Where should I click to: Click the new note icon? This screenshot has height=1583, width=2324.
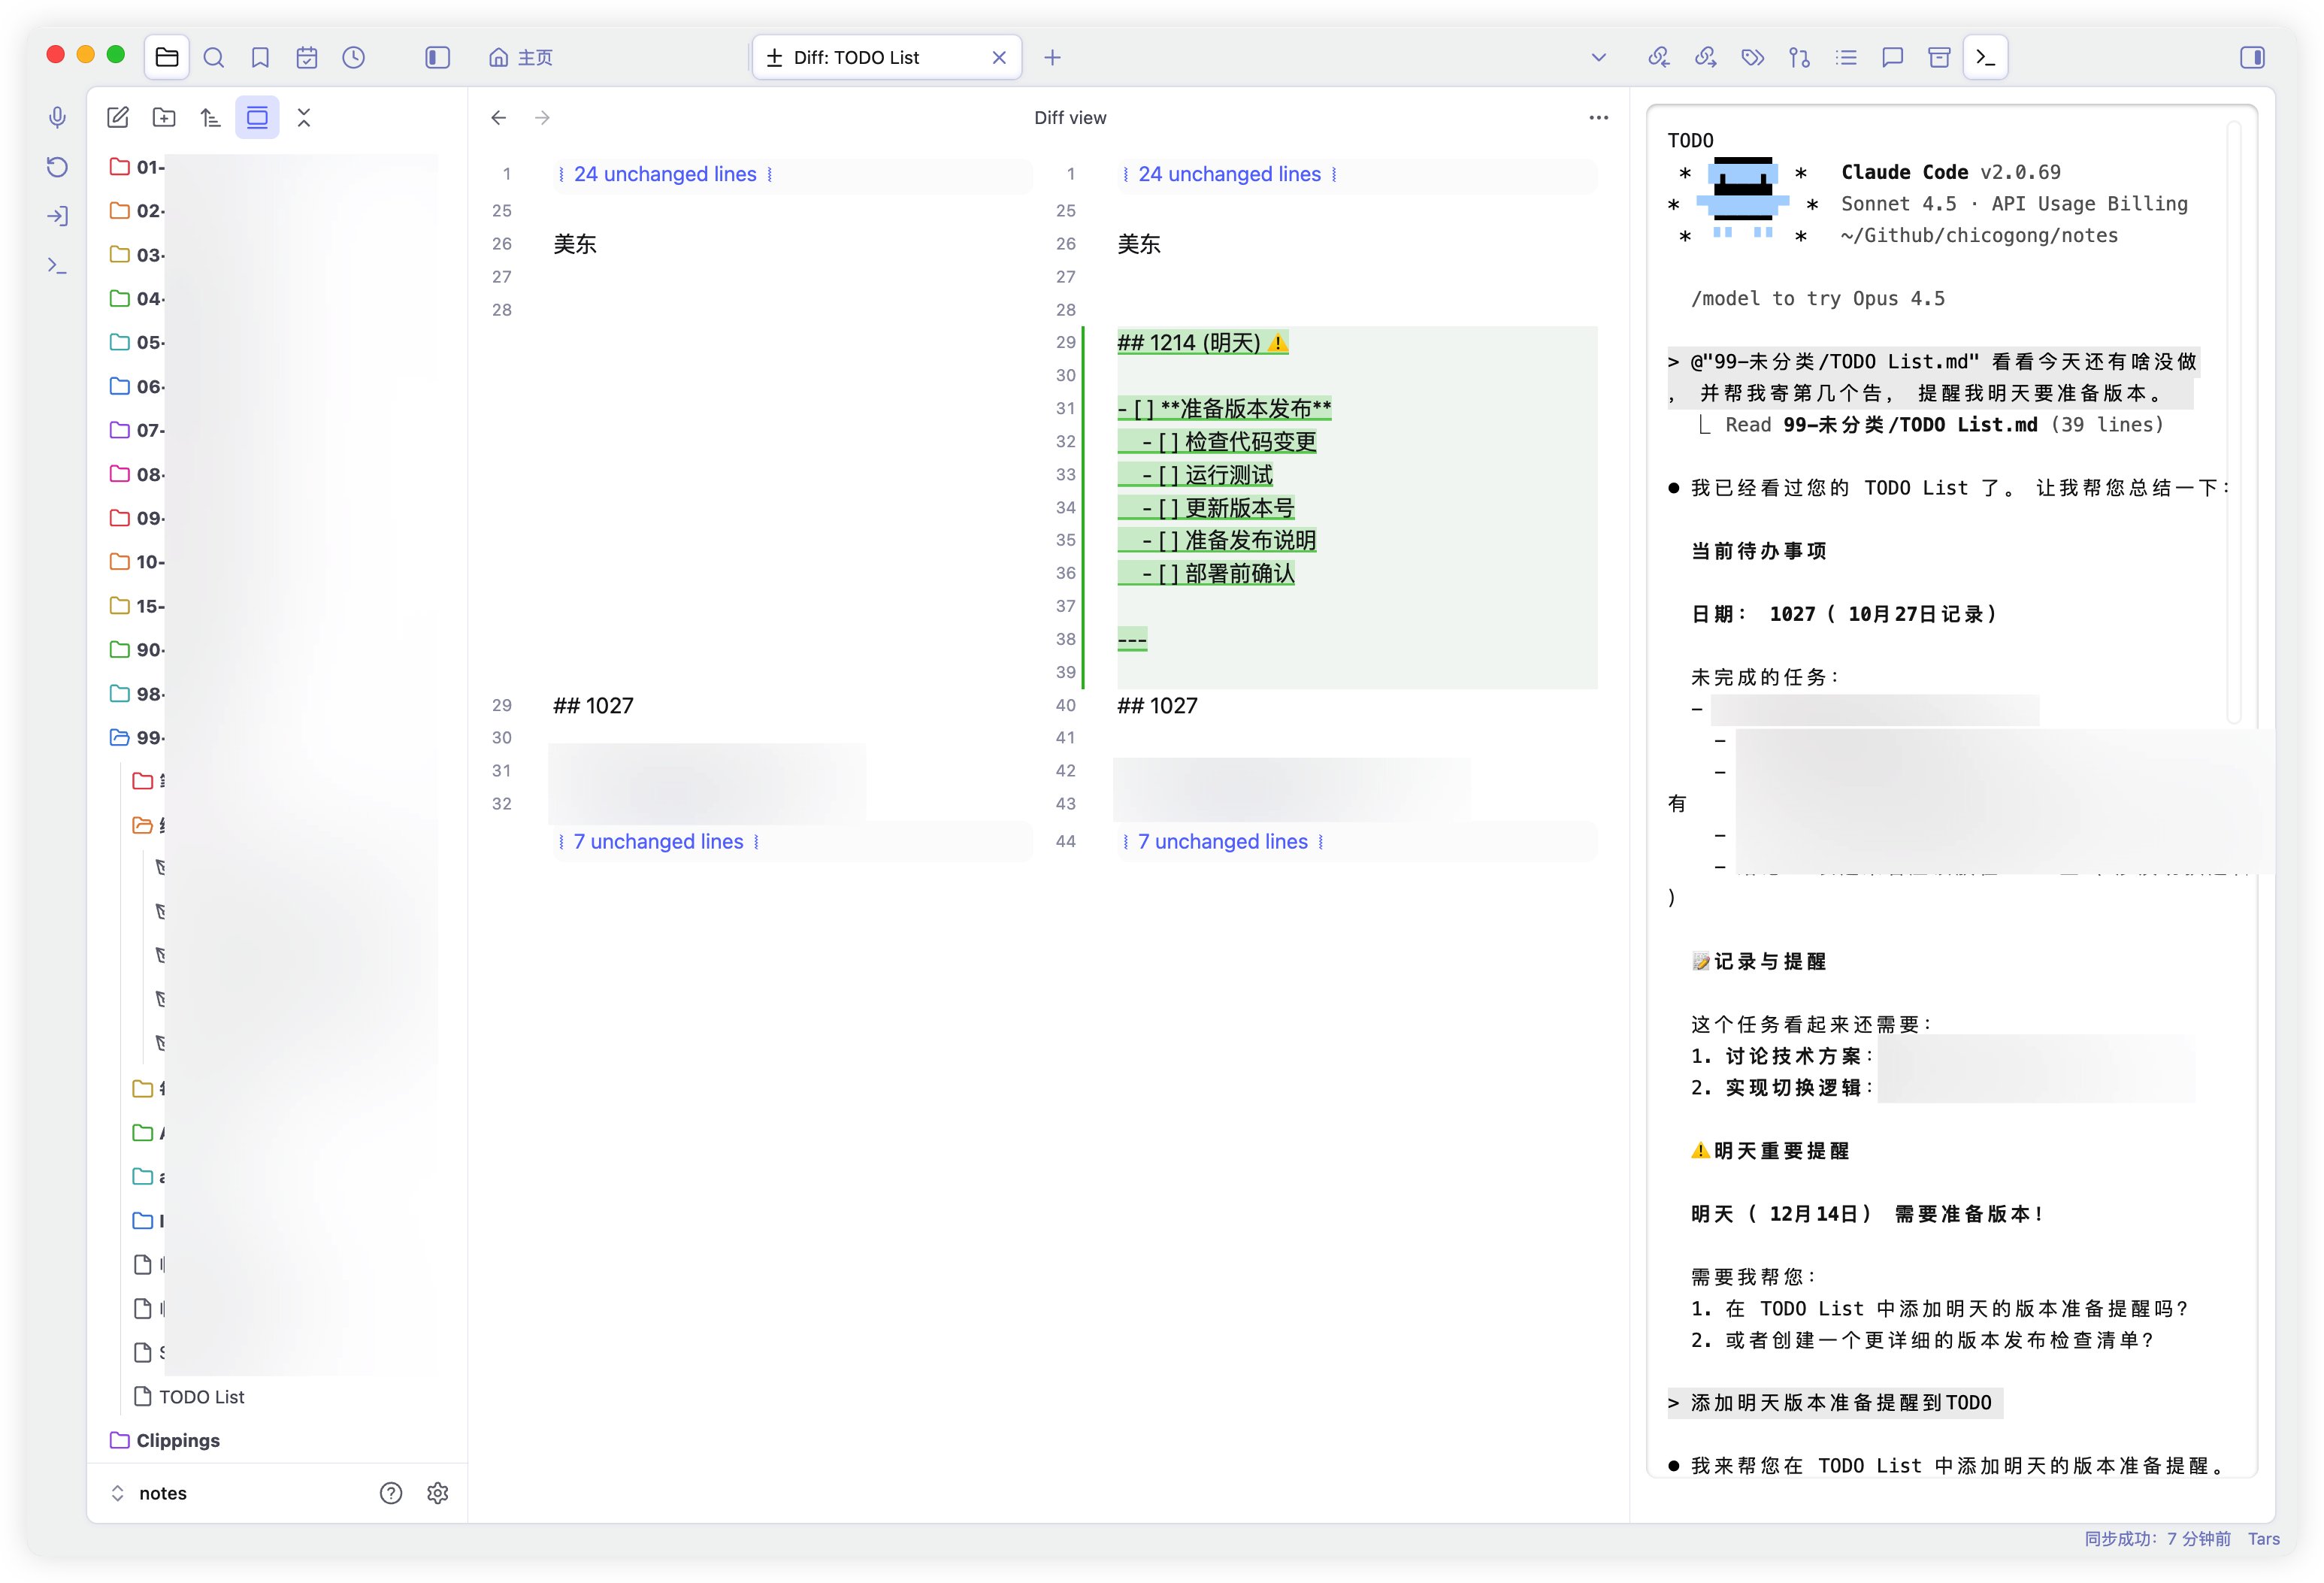[118, 118]
